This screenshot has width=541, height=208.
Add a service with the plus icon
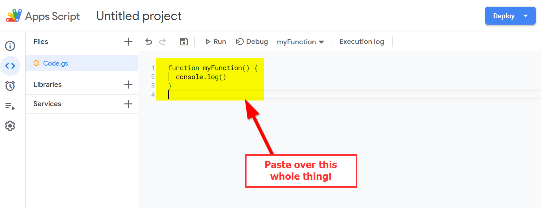(128, 104)
